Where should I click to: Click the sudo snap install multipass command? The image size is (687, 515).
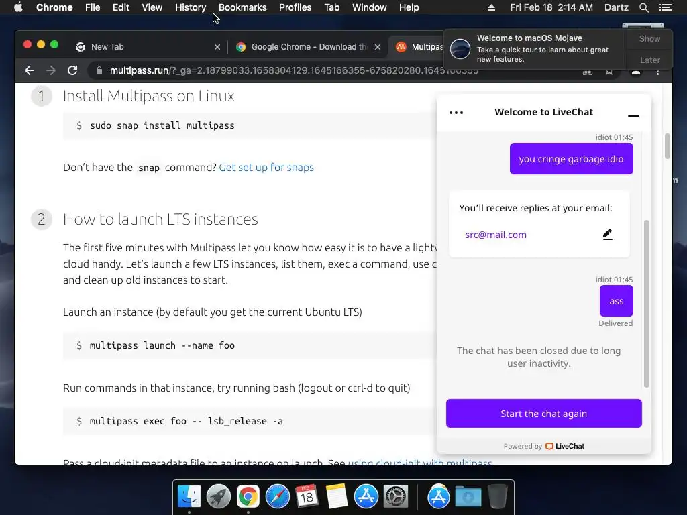pyautogui.click(x=162, y=125)
